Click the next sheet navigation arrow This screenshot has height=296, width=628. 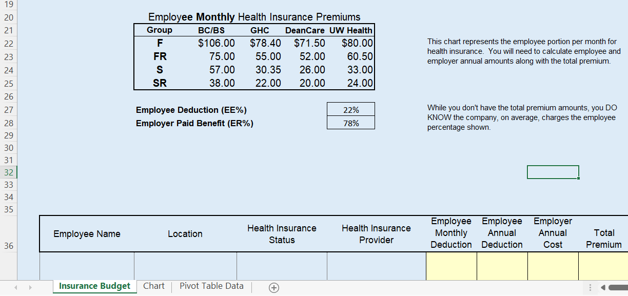coord(30,288)
